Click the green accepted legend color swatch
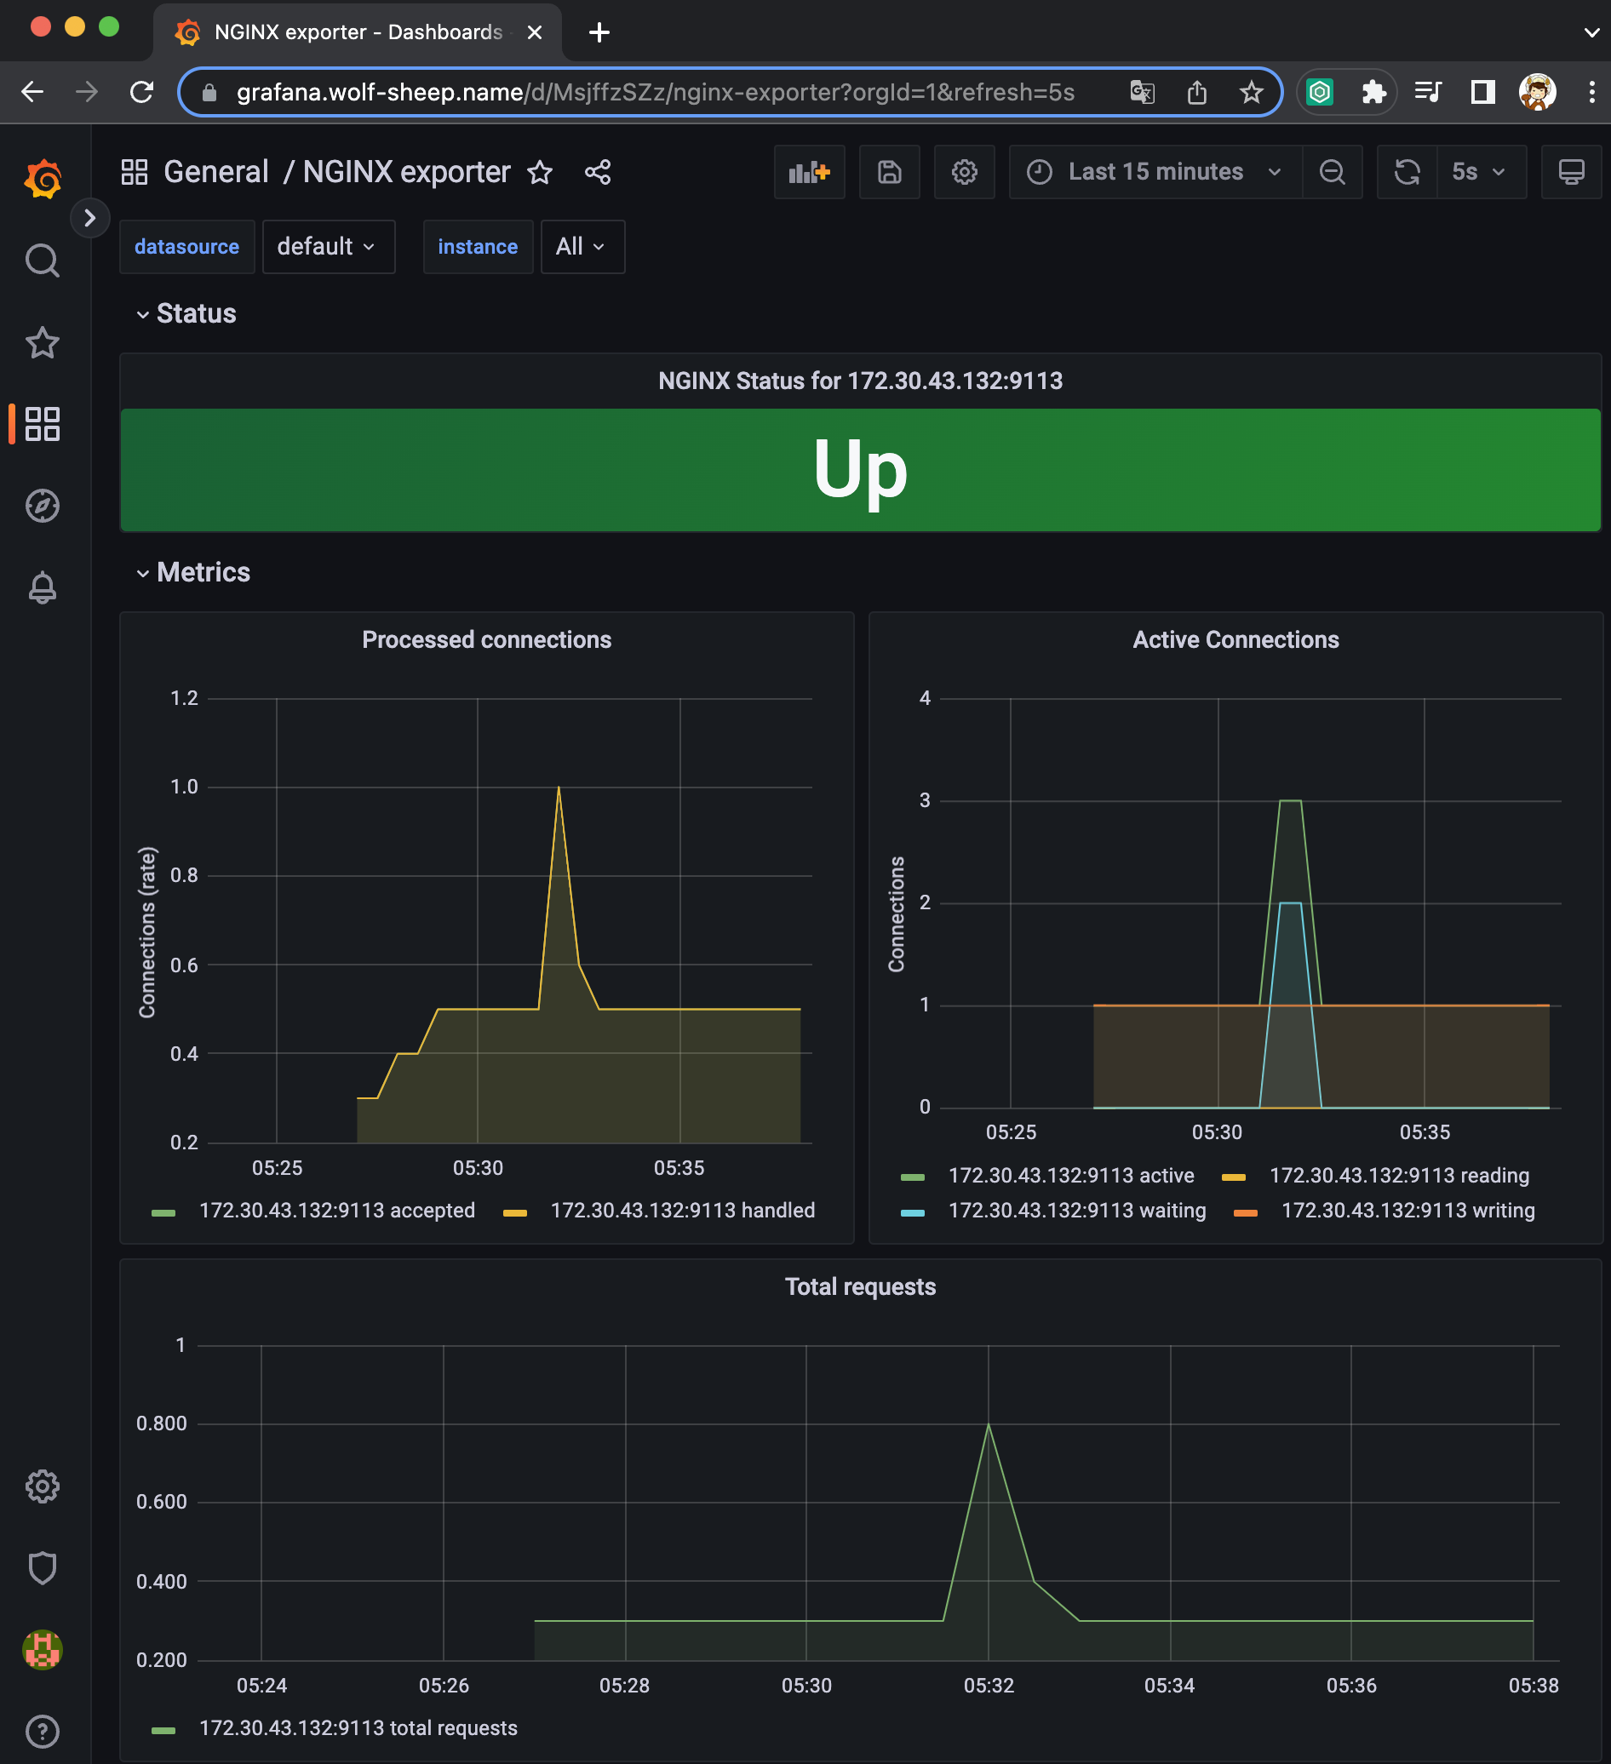The image size is (1611, 1764). pyautogui.click(x=163, y=1212)
